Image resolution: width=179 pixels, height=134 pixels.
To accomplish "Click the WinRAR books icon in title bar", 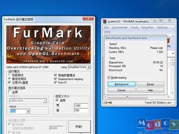I will tap(105, 21).
